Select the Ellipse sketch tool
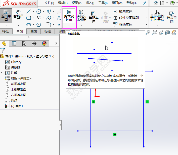This screenshot has height=155, width=178. 49,18
